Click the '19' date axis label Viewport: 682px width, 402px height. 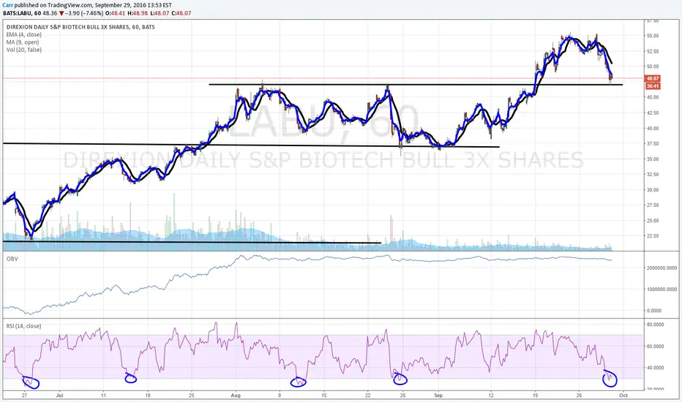[x=535, y=395]
